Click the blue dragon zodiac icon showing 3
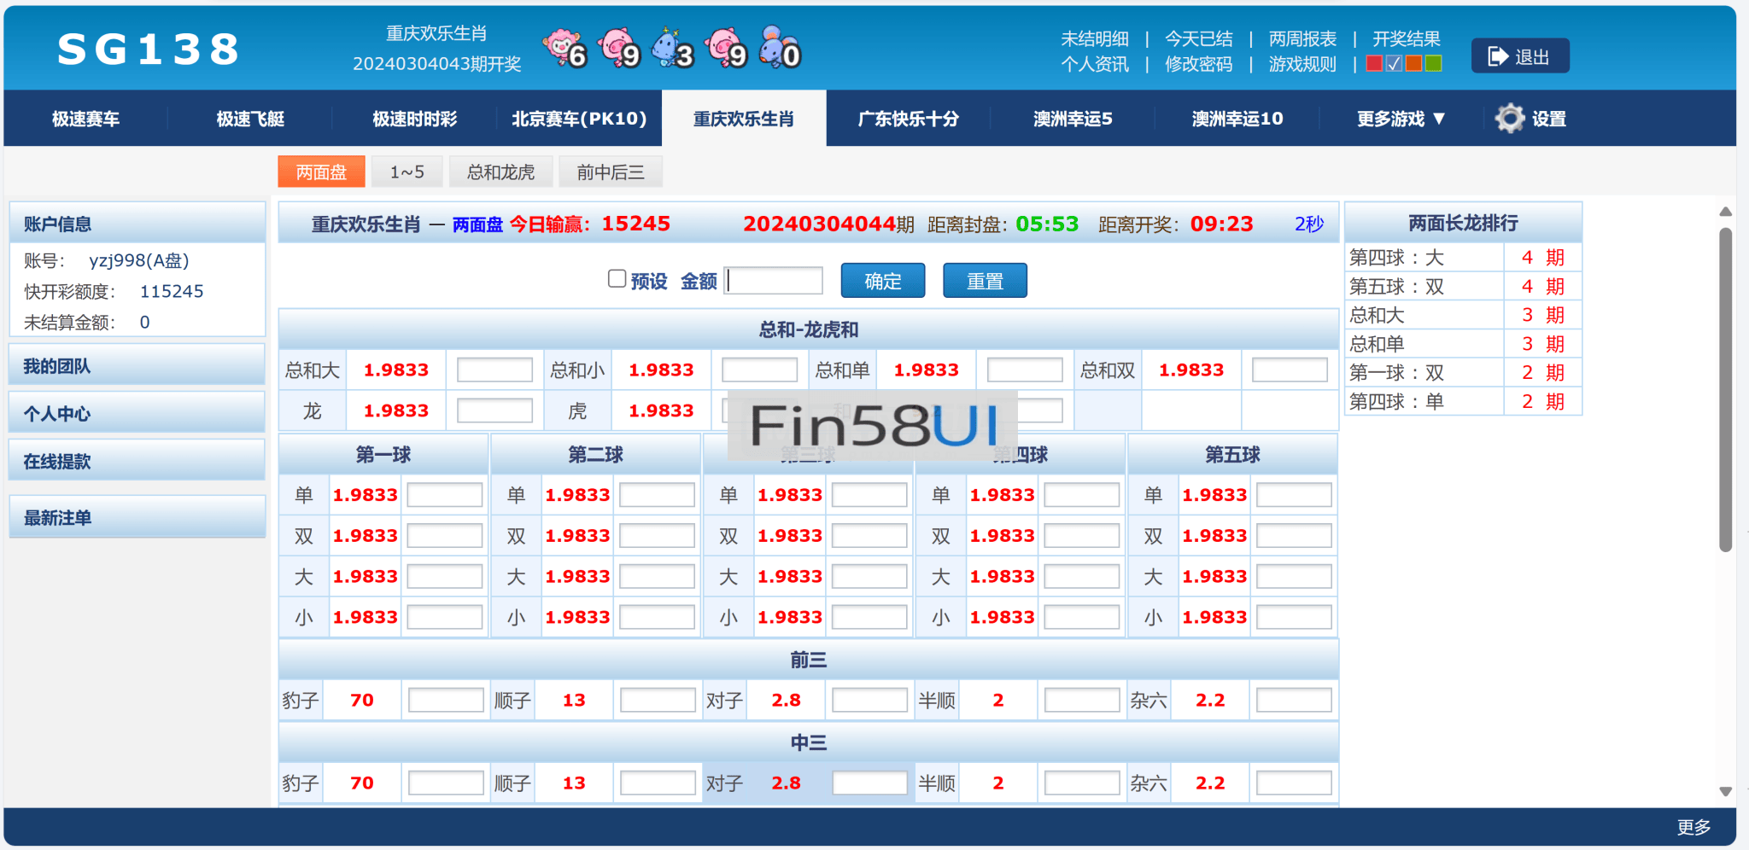1749x850 pixels. click(x=671, y=48)
